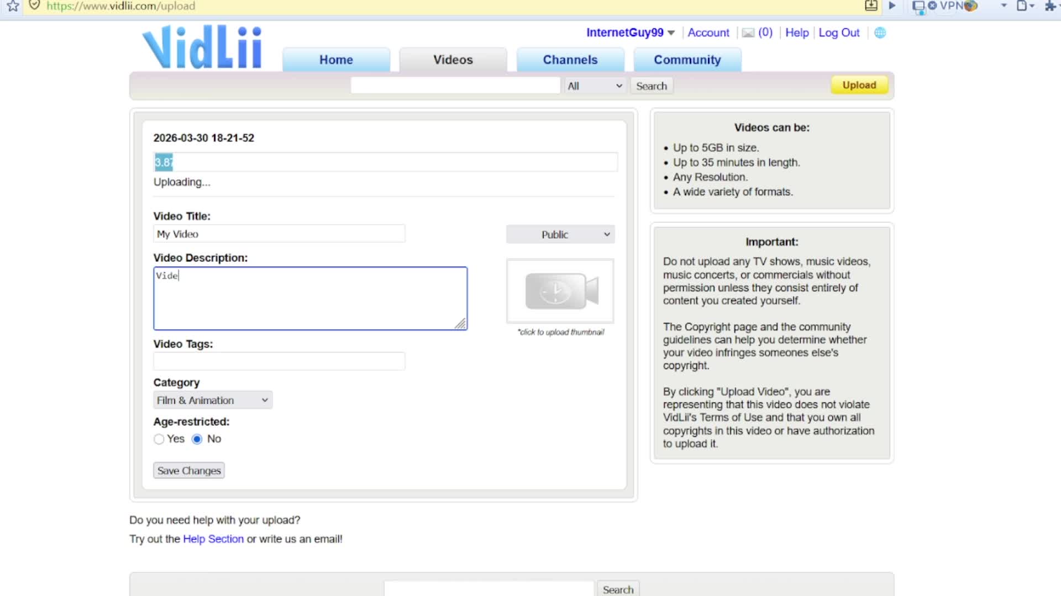Open the inbox envelope icon
Viewport: 1061px width, 596px height.
coord(748,33)
